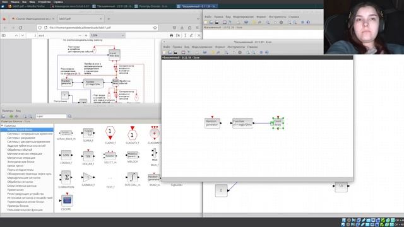Viewport: 404px width, 227px height.
Task: Select the Event delay block on canvas
Action: coord(278,123)
